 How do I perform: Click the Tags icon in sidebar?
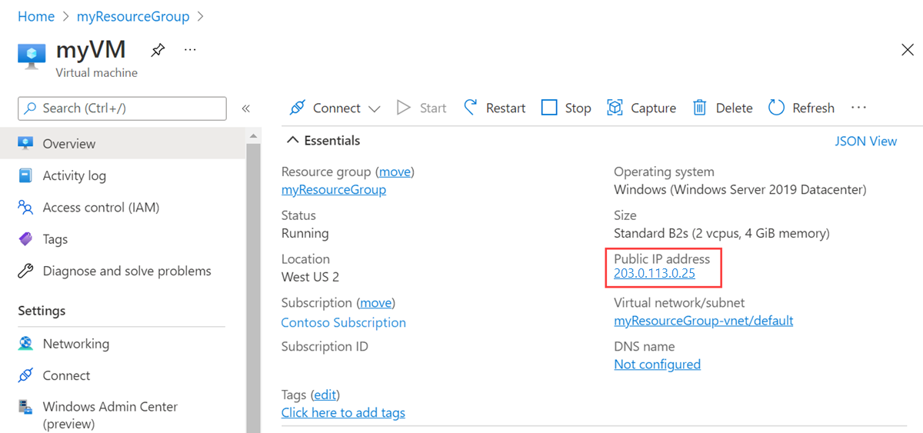click(x=26, y=239)
